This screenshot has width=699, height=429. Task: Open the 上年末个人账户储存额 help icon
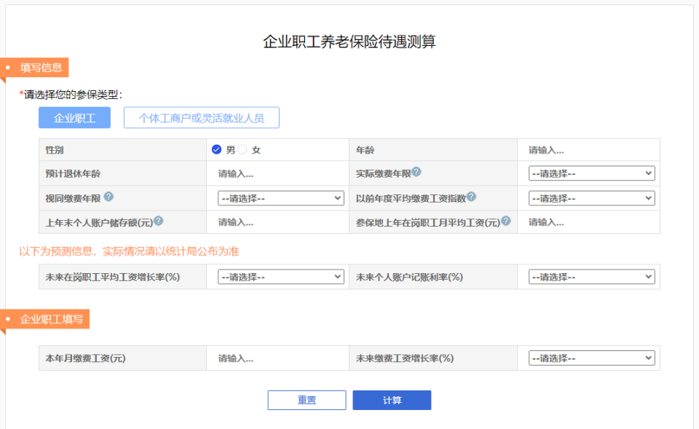coord(159,219)
